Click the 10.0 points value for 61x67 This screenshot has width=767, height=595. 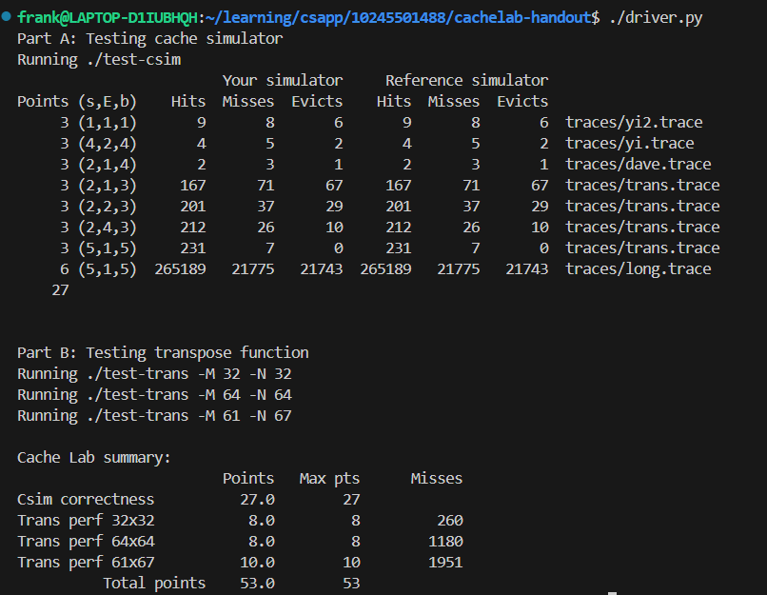pyautogui.click(x=257, y=563)
